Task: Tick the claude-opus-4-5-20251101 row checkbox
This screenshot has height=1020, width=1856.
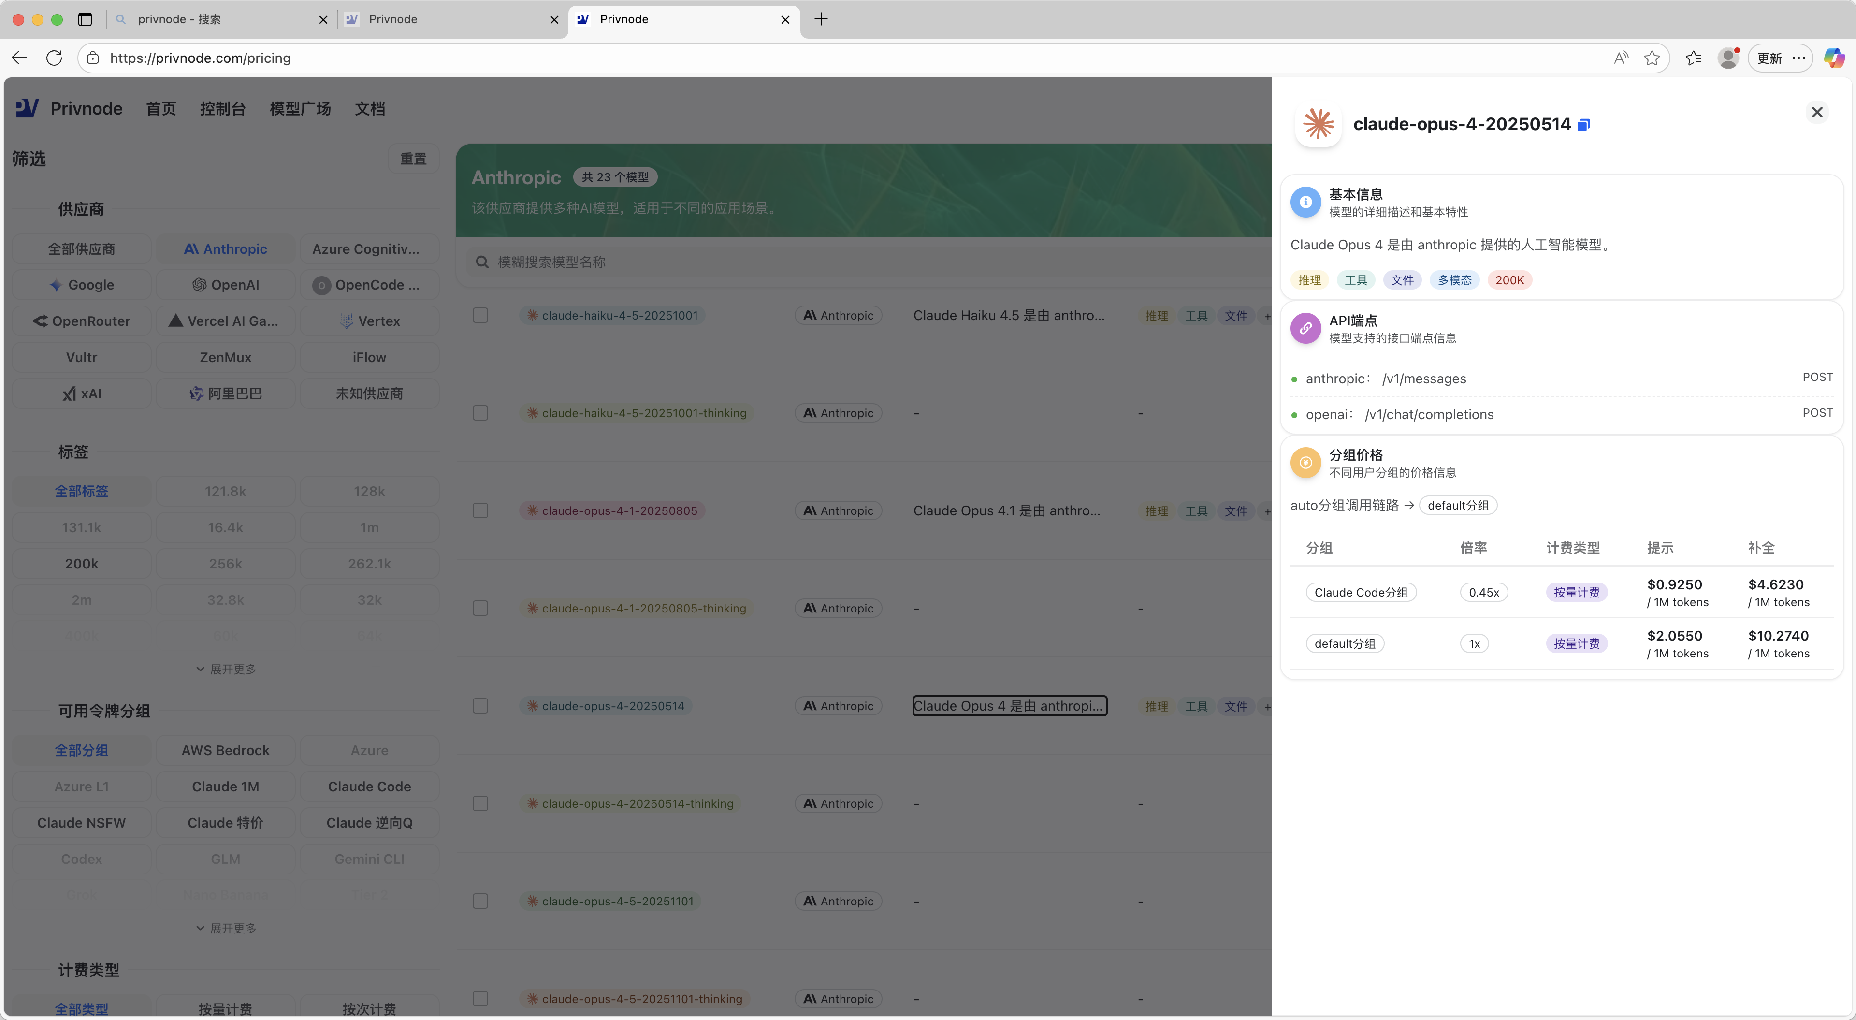Action: 480,901
